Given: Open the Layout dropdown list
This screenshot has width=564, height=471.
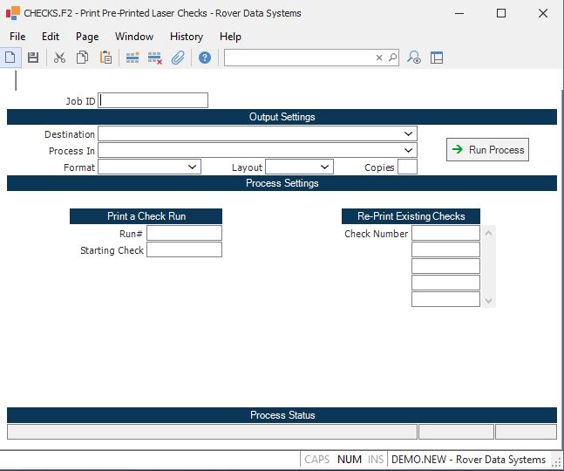Looking at the screenshot, I should pyautogui.click(x=325, y=167).
